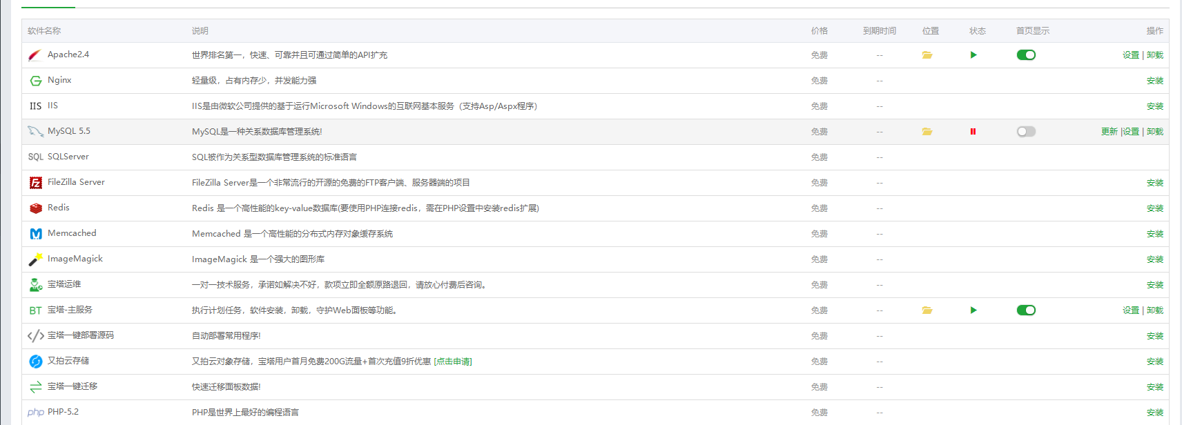Image resolution: width=1182 pixels, height=425 pixels.
Task: Click the 免费 price in FileZilla row
Action: tap(820, 183)
